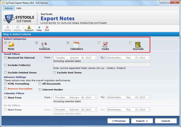This screenshot has width=181, height=127.
Task: Uncheck the Contacts category checkbox
Action: click(37, 43)
